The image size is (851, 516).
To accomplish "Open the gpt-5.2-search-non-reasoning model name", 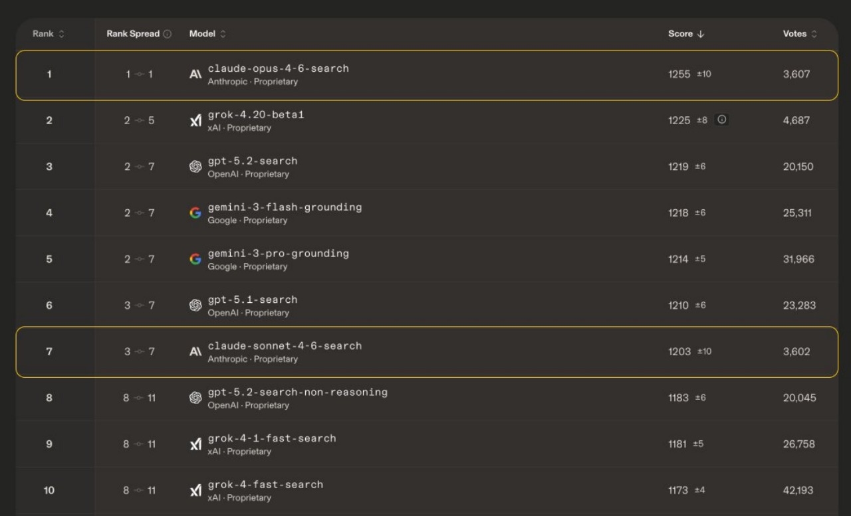I will 297,392.
